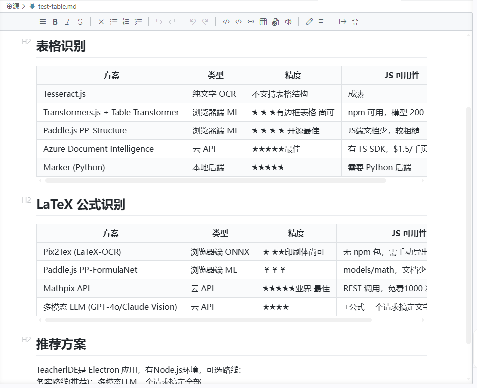The height and width of the screenshot is (388, 477).
Task: Expand the H2 marker beside 表格识别
Action: click(26, 42)
